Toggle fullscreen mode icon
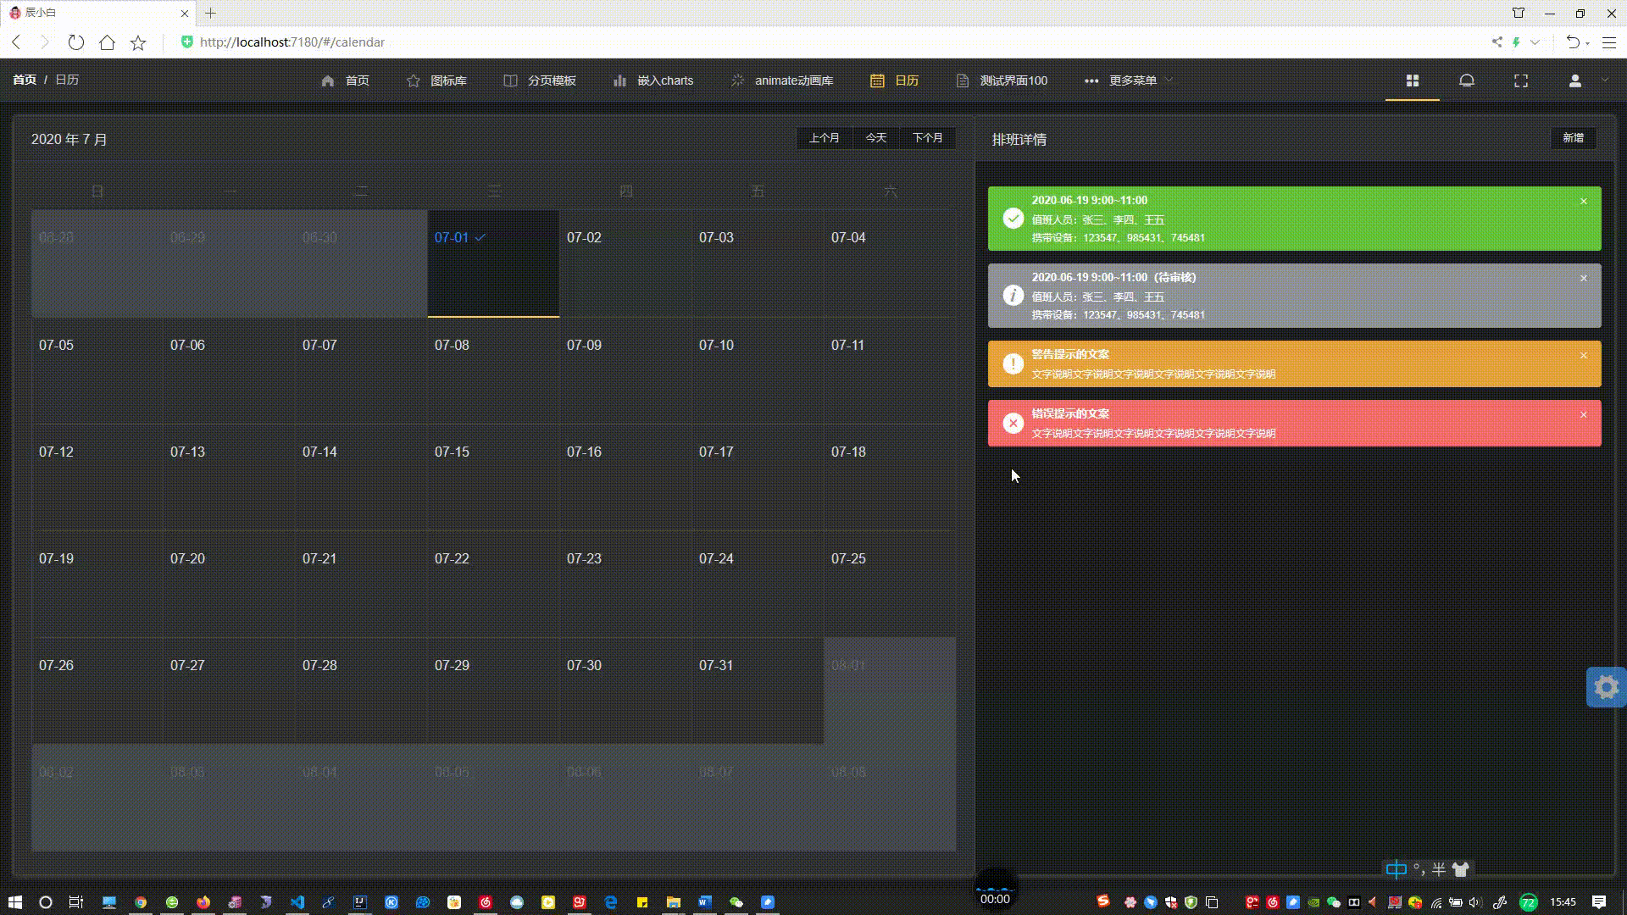This screenshot has width=1627, height=915. [x=1521, y=80]
